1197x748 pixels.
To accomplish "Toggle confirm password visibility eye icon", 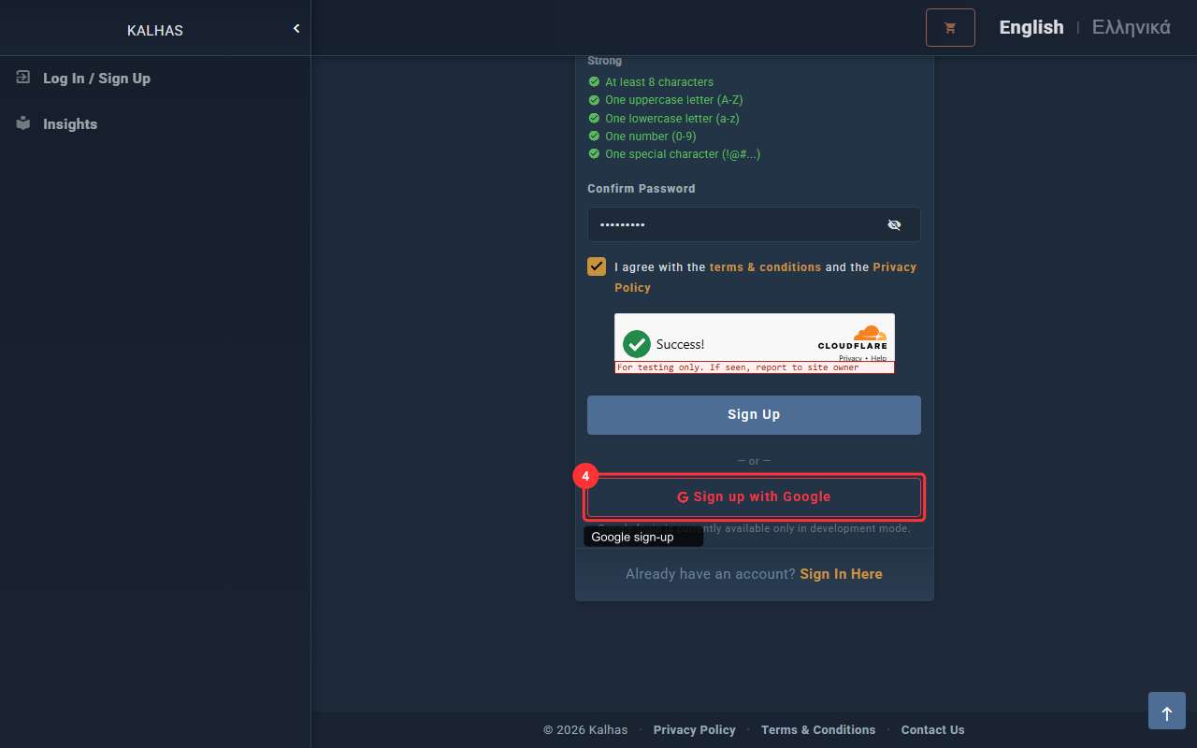I will click(x=894, y=224).
